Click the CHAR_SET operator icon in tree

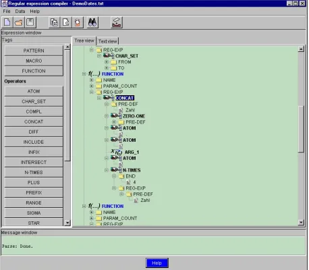click(109, 55)
